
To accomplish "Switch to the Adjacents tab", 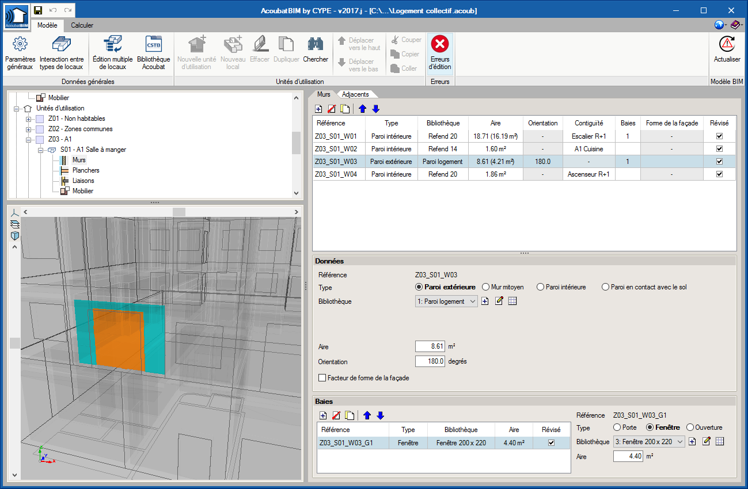I will click(x=355, y=94).
